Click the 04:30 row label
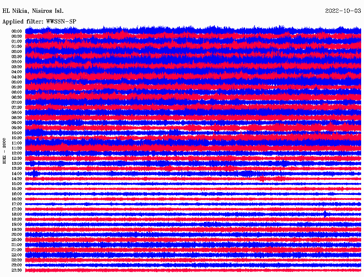 (x=17, y=77)
